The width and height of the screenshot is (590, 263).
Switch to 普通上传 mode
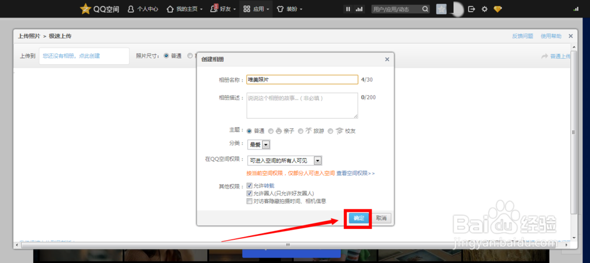(556, 56)
